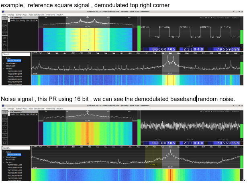
Task: Toggle V delta-lock button in noise-signal screenshot
Action: tap(142, 143)
